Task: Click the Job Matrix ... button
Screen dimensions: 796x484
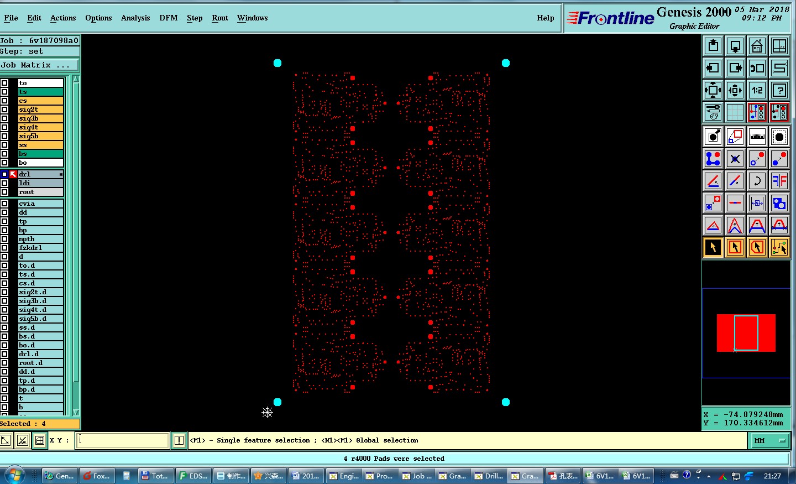Action: [x=39, y=65]
